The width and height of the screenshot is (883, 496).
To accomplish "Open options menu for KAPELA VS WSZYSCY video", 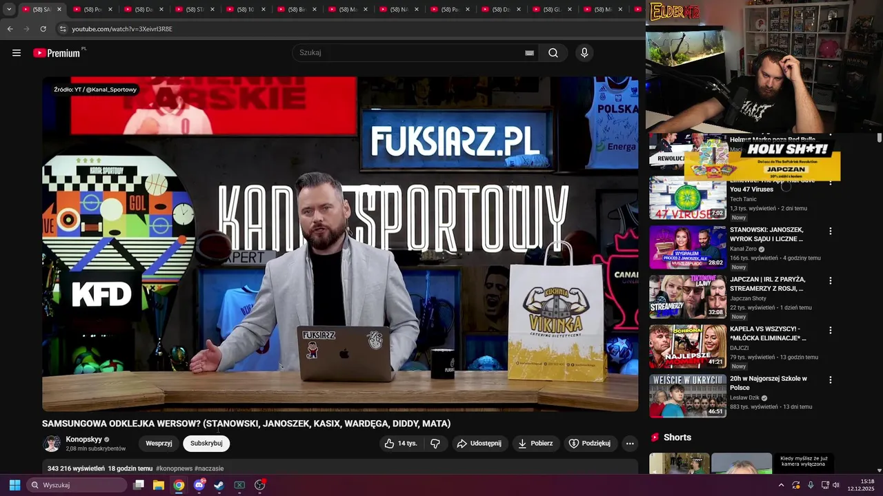I will [831, 331].
